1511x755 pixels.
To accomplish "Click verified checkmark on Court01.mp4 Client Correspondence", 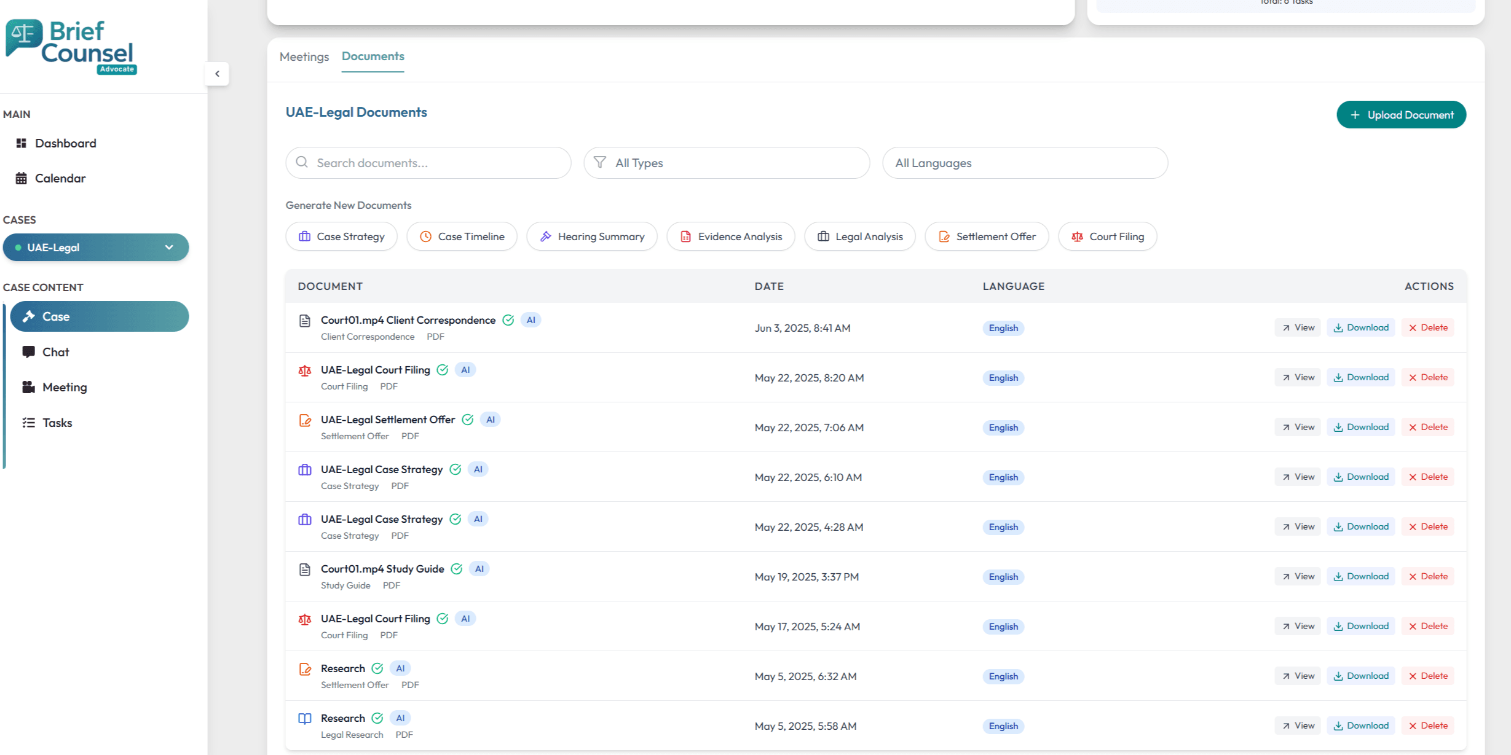I will click(x=508, y=320).
